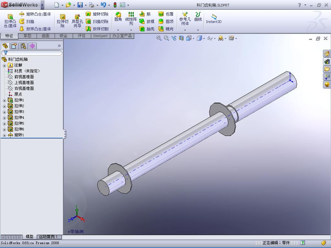Click the Extruded Cut (拉伸切除) tool
Viewport: 331px width, 248px height.
click(x=62, y=21)
